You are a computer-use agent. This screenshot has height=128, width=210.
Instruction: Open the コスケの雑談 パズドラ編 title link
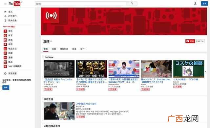click(x=185, y=79)
